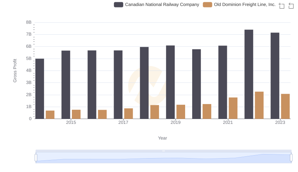
Task: Click the 5B y-axis label
Action: pyautogui.click(x=29, y=59)
